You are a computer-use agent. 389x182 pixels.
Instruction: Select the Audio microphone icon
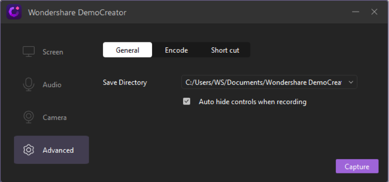(28, 85)
